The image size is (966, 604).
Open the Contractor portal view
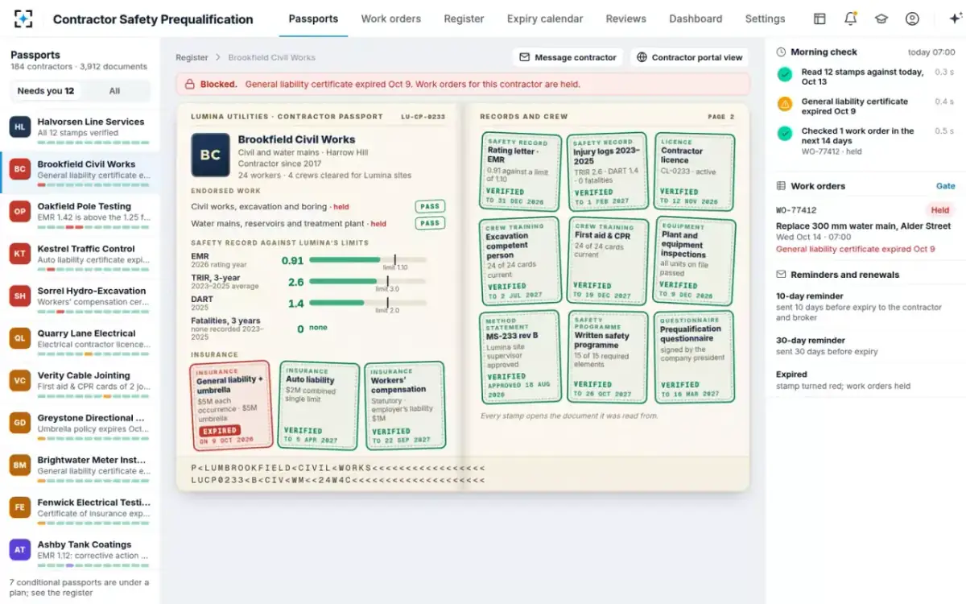tap(689, 57)
